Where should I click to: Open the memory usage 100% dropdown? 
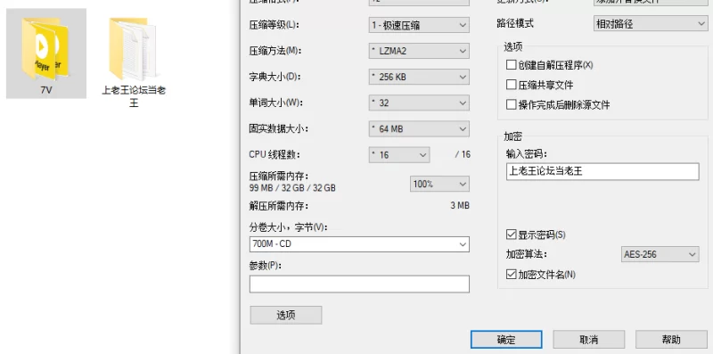click(x=439, y=184)
